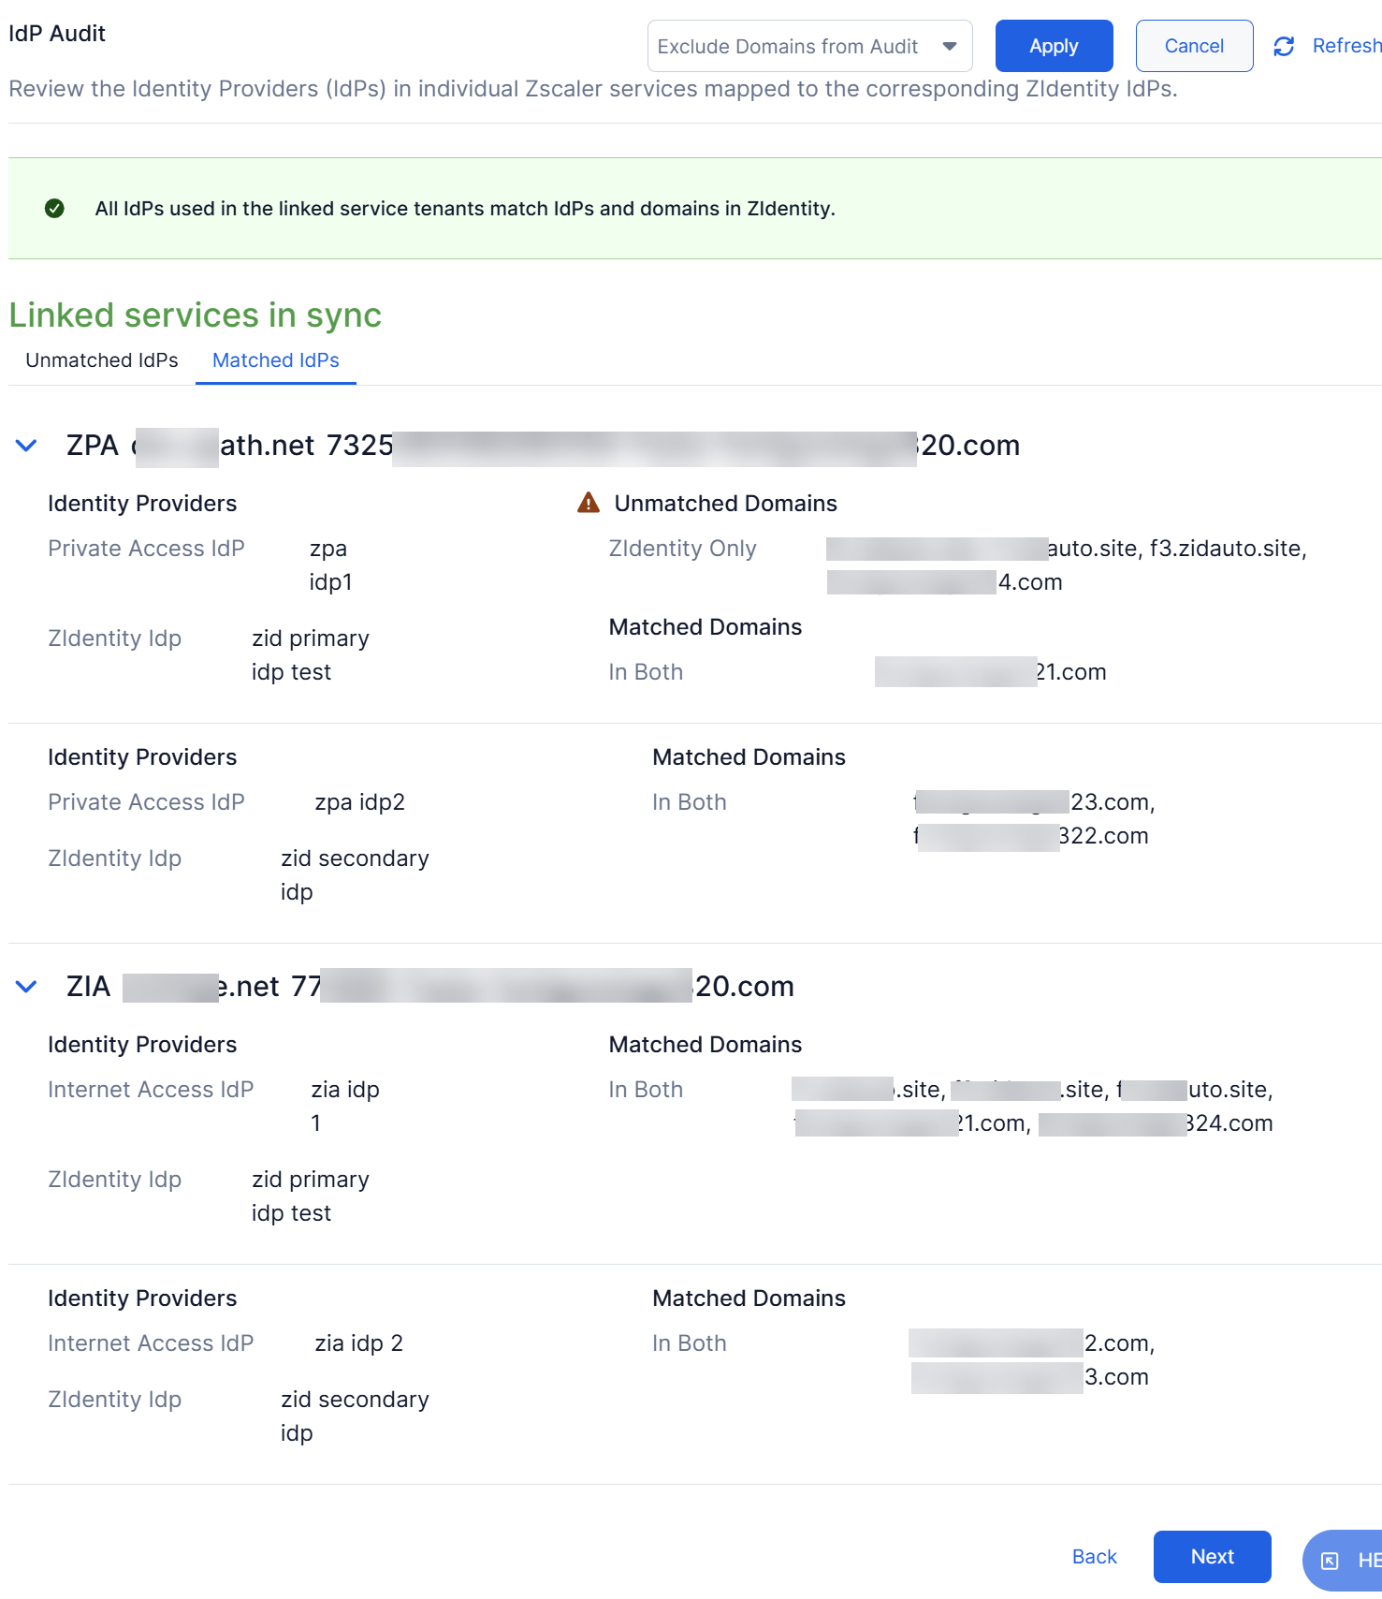Click the Cancel button
This screenshot has width=1382, height=1599.
[1194, 46]
